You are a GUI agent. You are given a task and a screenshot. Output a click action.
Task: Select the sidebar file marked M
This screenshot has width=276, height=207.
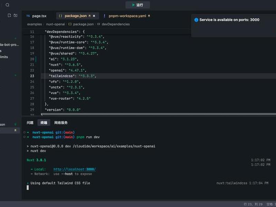10,130
